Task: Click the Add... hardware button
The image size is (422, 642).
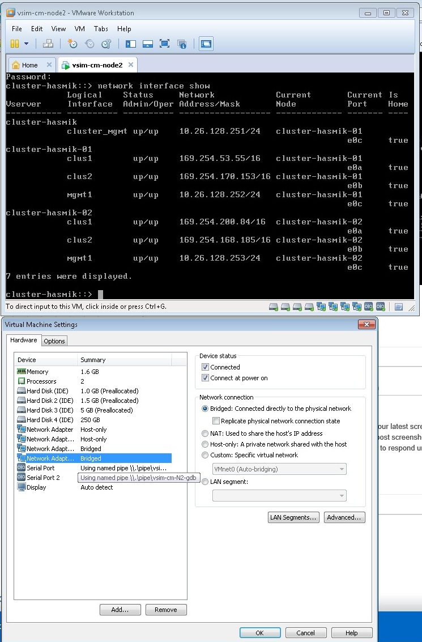Action: 120,610
